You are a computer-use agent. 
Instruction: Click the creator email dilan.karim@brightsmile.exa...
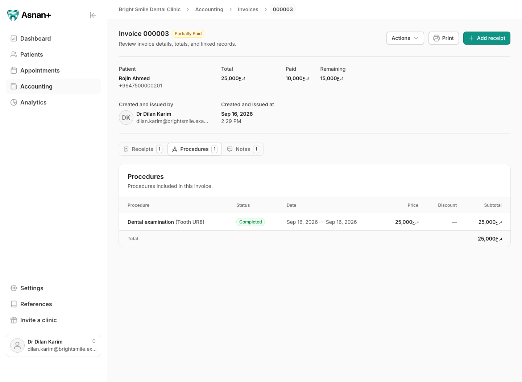click(172, 121)
